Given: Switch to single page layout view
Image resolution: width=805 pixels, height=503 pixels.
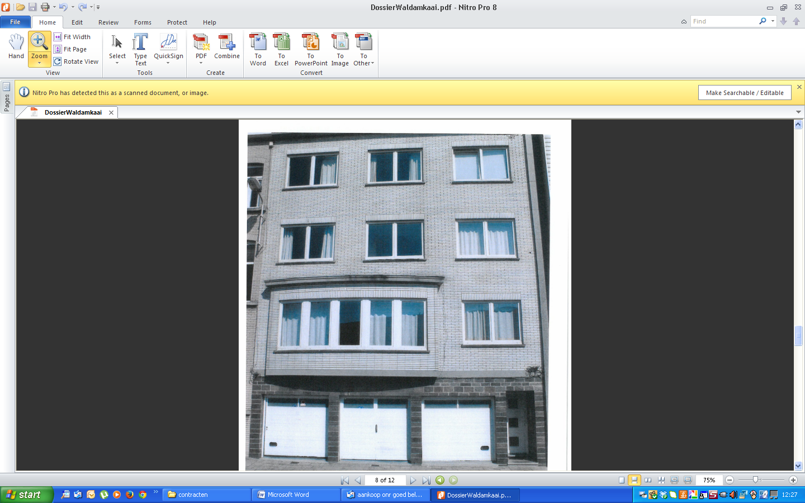Looking at the screenshot, I should pyautogui.click(x=621, y=480).
